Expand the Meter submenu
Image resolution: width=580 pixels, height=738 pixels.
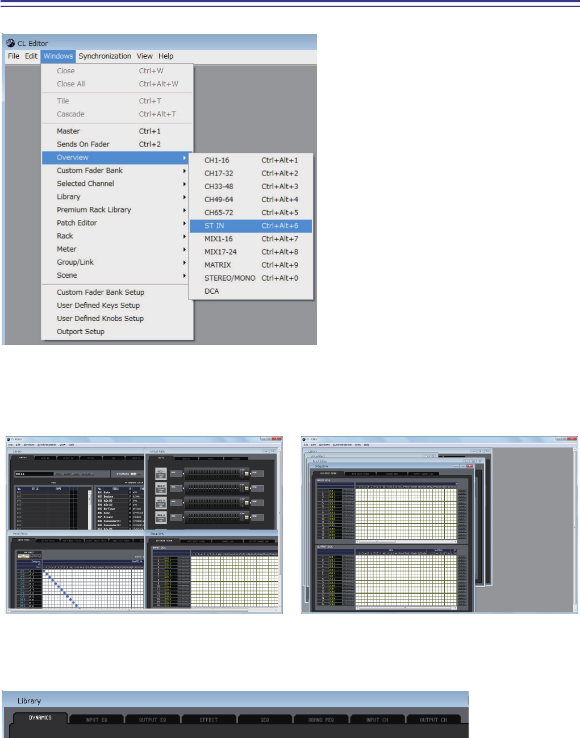point(117,249)
